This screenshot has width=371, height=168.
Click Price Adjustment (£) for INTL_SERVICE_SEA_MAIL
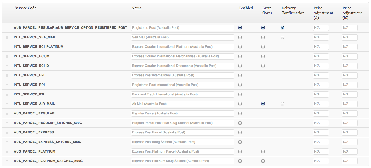pos(321,37)
